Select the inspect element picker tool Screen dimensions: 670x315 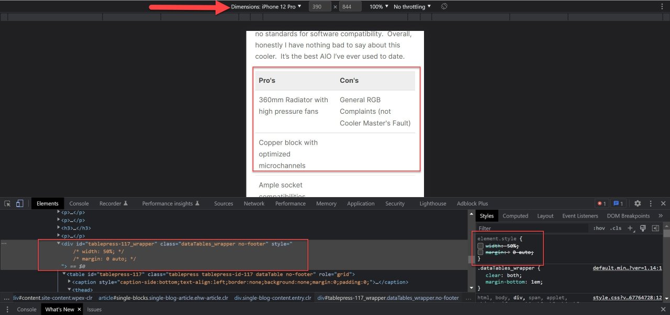coord(8,203)
